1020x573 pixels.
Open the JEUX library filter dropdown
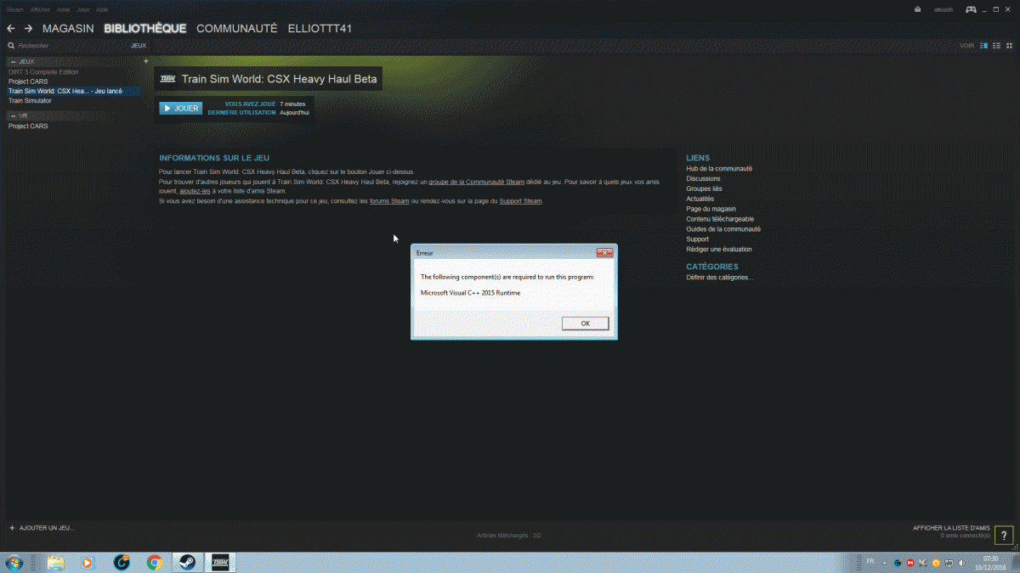pos(139,46)
